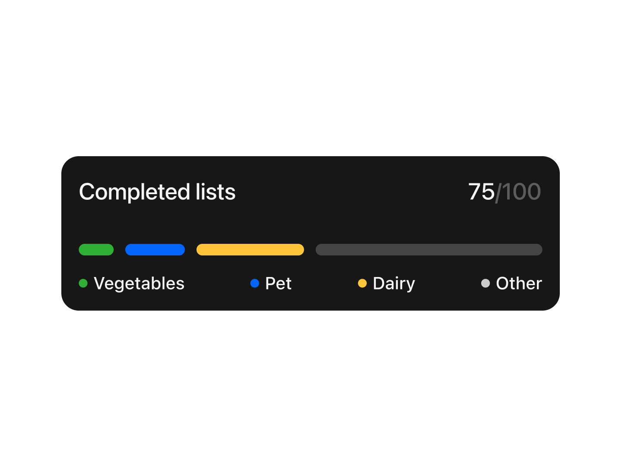The width and height of the screenshot is (622, 466).
Task: Click the gray Other progress bar segment
Action: (429, 250)
